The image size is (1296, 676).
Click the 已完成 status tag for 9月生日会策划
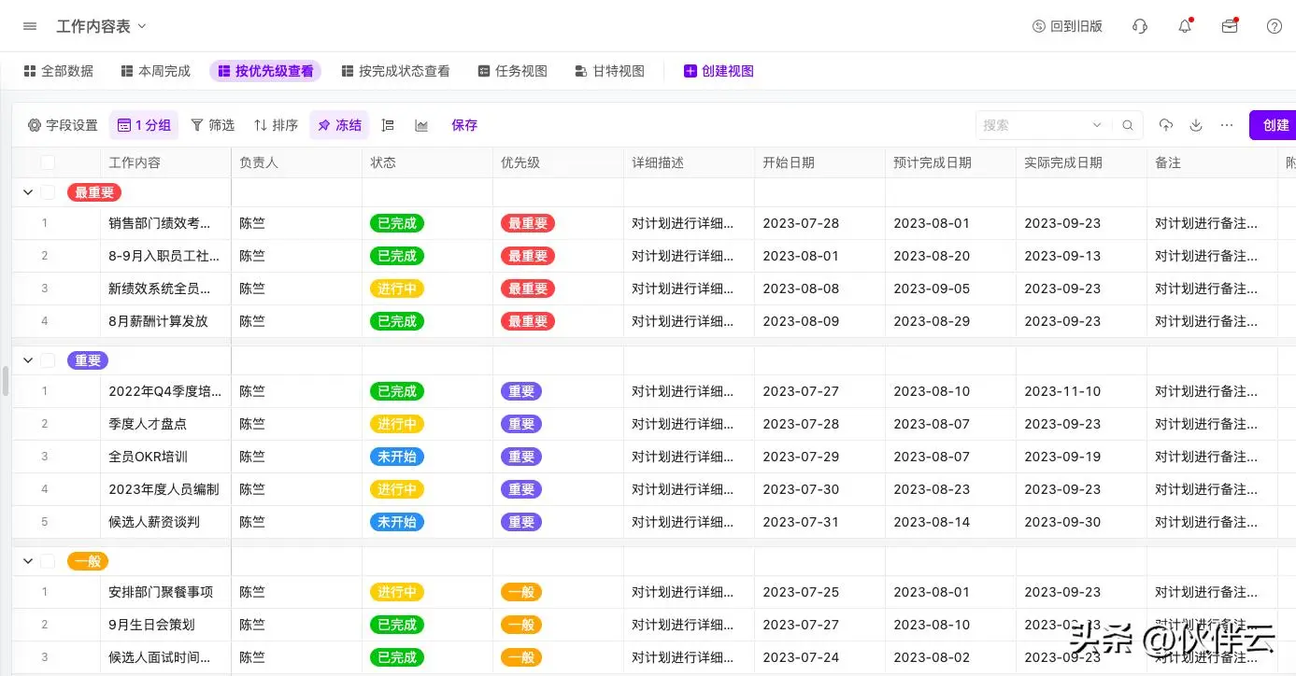point(397,625)
